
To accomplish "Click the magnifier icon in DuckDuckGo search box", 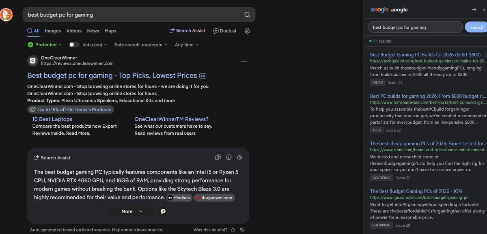I will [247, 15].
